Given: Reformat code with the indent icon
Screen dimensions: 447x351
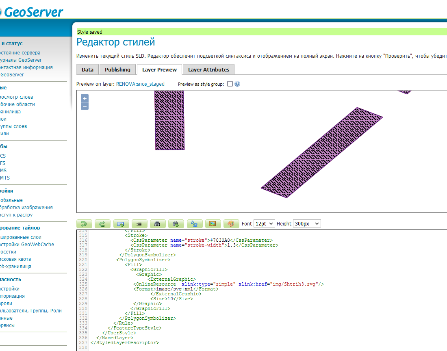Looking at the screenshot, I should click(139, 224).
